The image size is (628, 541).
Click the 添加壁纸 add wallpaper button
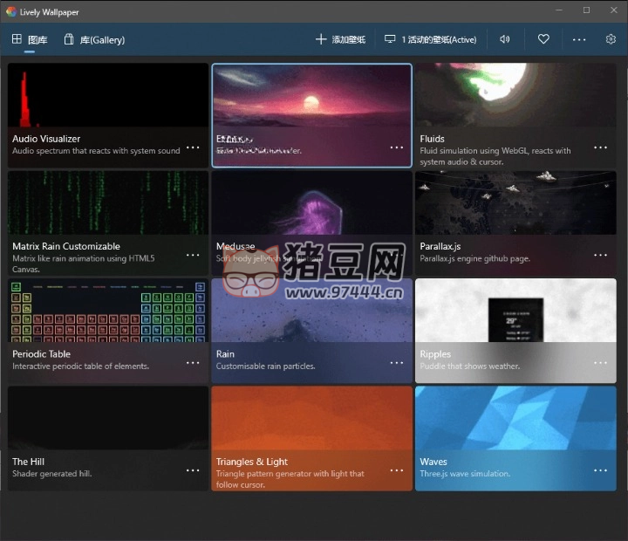point(340,39)
